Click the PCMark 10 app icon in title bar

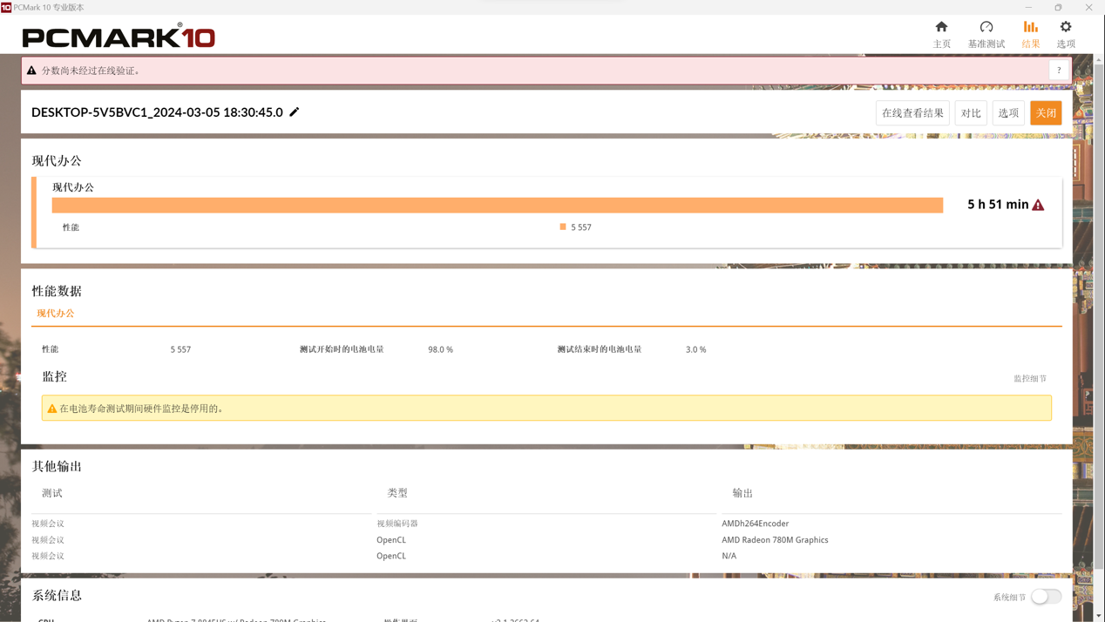tap(6, 7)
